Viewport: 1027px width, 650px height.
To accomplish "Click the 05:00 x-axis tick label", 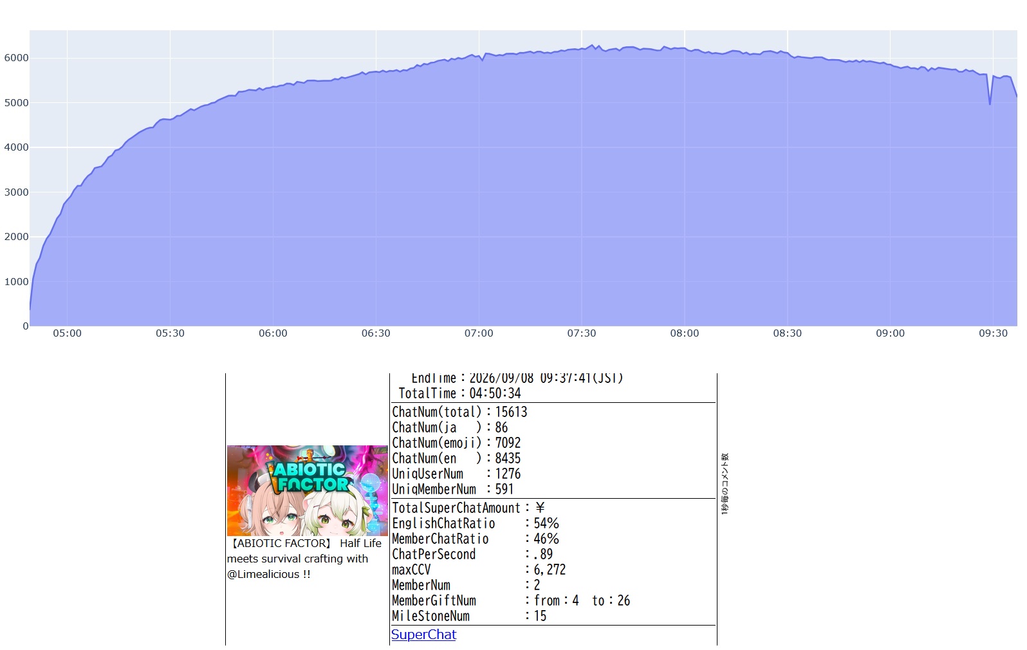I will (67, 333).
